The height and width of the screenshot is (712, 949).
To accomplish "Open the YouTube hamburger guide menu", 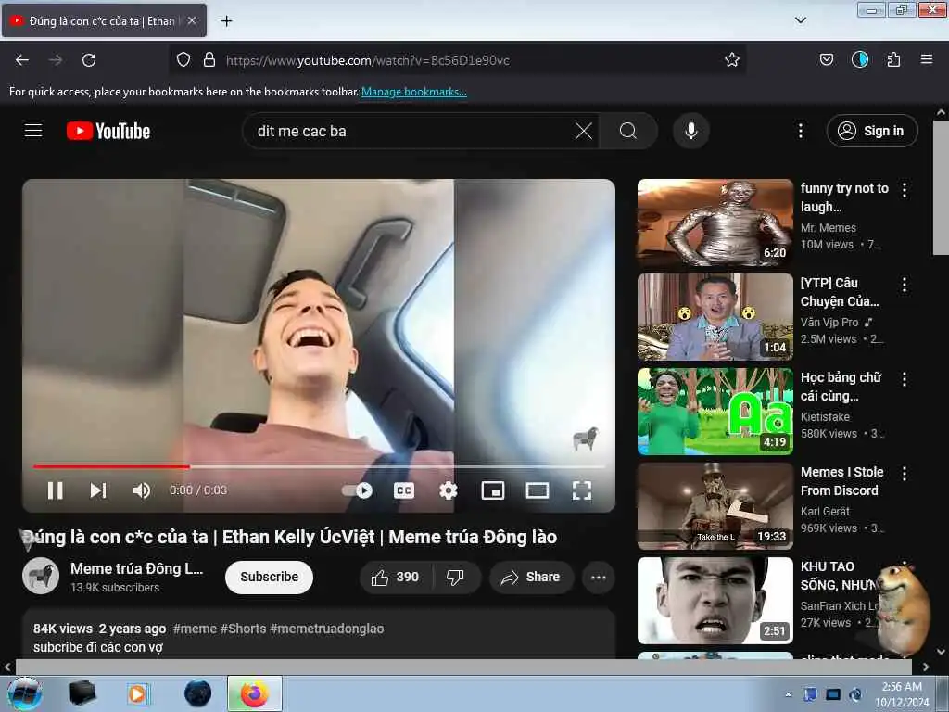I will (33, 131).
